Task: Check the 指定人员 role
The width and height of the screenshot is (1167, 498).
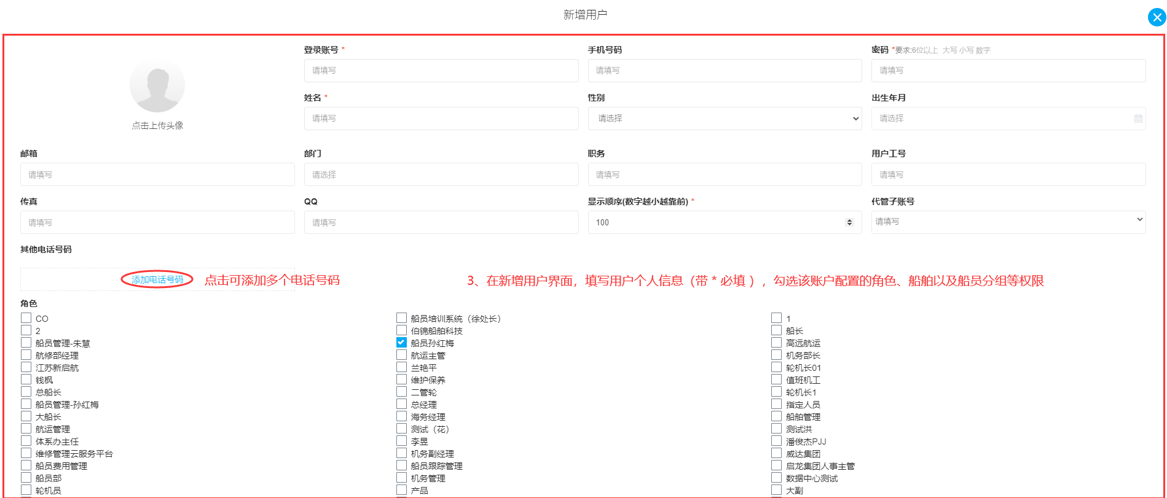Action: click(x=776, y=404)
